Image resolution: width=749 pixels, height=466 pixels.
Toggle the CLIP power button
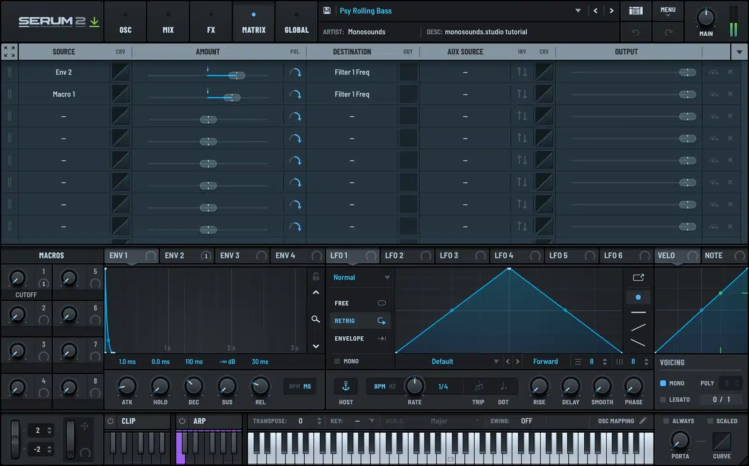pos(110,421)
